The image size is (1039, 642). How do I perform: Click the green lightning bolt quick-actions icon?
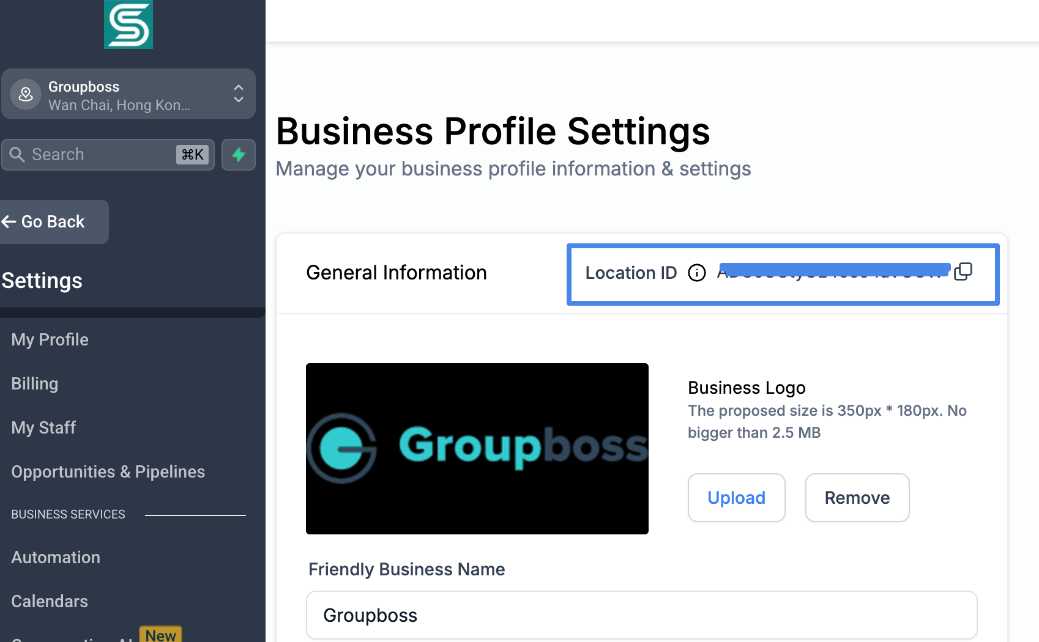pos(239,155)
